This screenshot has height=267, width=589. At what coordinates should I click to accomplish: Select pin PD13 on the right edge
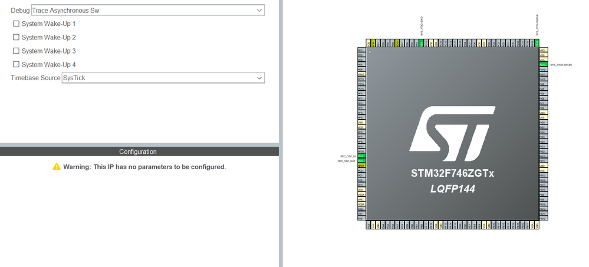click(x=543, y=175)
